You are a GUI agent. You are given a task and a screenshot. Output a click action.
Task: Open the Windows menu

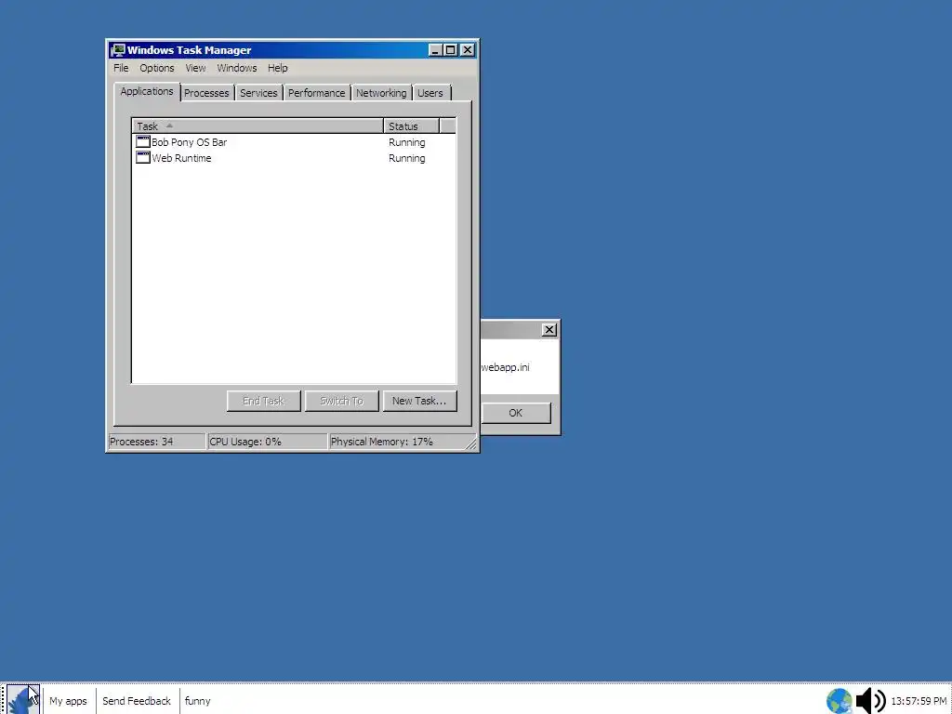237,68
